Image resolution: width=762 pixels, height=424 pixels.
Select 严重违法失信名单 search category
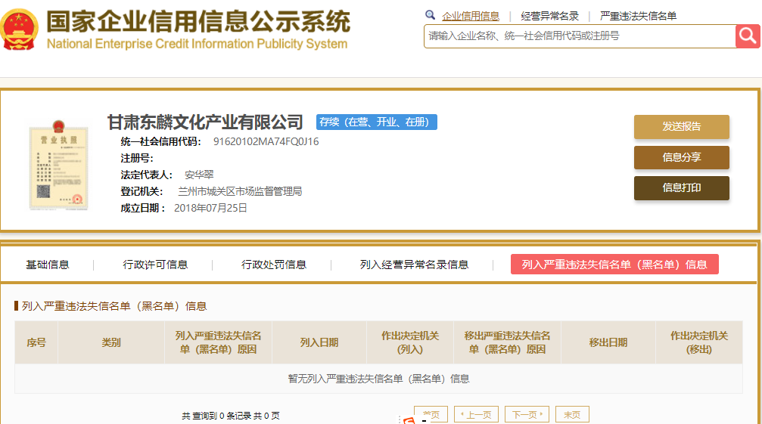[x=638, y=16]
